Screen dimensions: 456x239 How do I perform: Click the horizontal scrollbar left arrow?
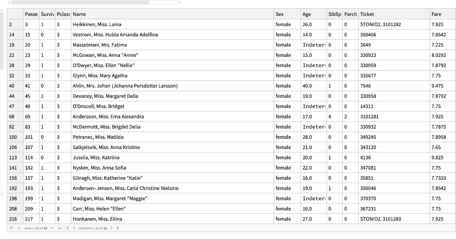[9, 2]
